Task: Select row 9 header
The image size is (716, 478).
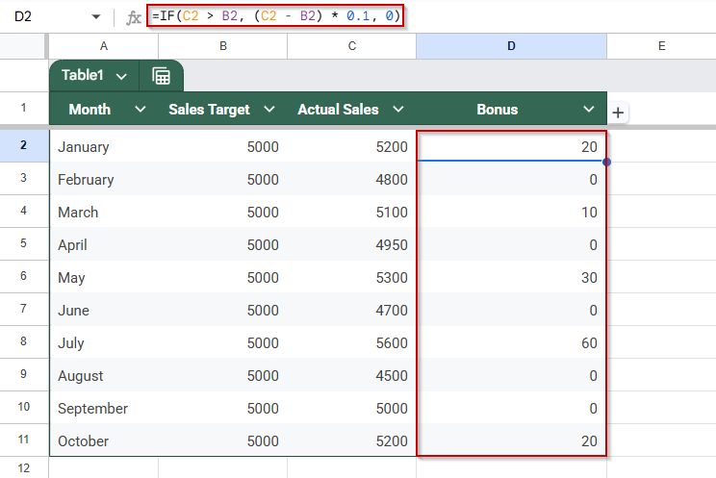Action: tap(23, 374)
